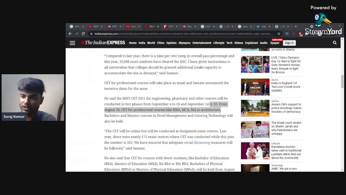Follow the 'social distancing' link
Screen dimensions: 346x195
[197, 142]
